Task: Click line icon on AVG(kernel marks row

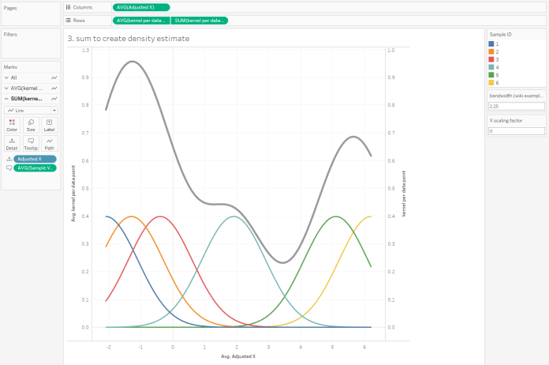Action: (x=54, y=88)
